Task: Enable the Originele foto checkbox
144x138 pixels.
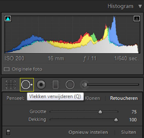Action: 6,69
